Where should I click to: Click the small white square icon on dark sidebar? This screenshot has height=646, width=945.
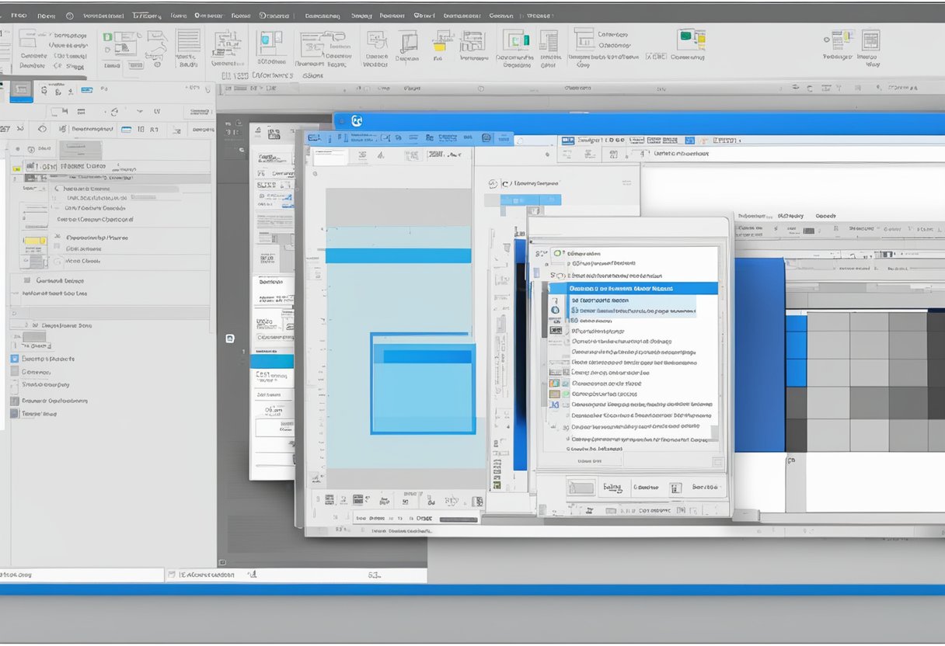230,339
